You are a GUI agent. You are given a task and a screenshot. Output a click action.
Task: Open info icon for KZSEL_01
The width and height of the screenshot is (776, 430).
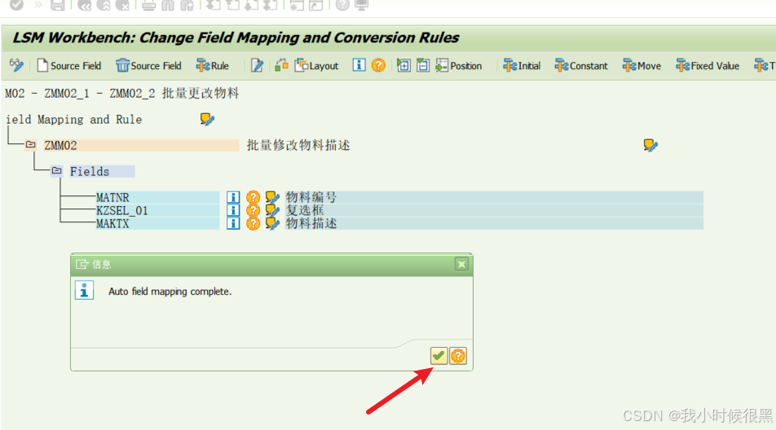[233, 211]
